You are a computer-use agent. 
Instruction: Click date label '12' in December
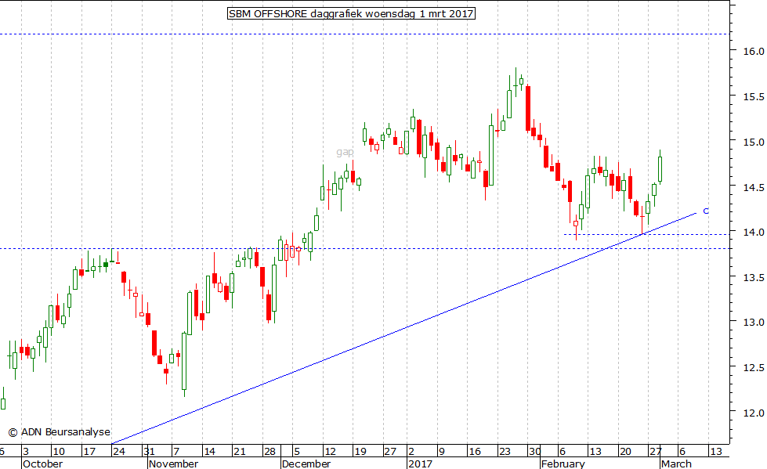coord(330,452)
